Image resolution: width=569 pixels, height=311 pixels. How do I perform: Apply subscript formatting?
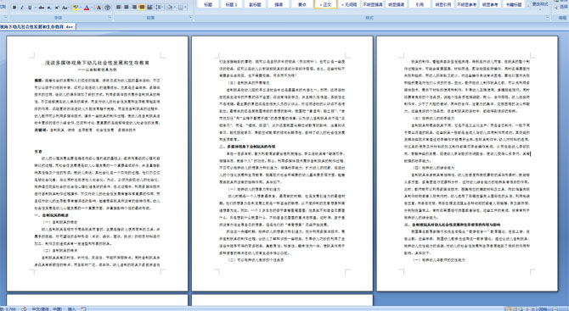[x=49, y=8]
